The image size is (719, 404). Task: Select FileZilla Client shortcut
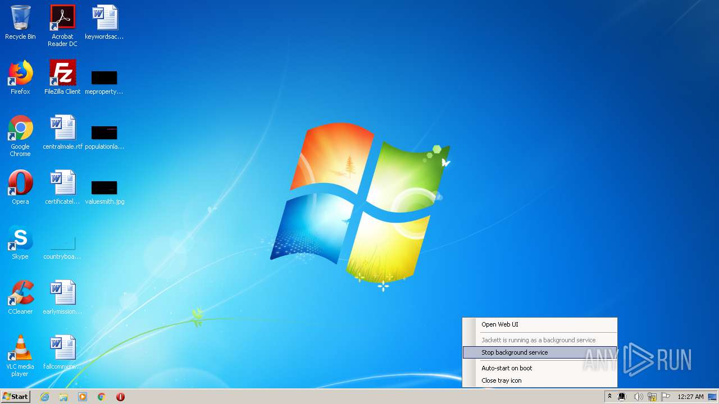[x=62, y=77]
